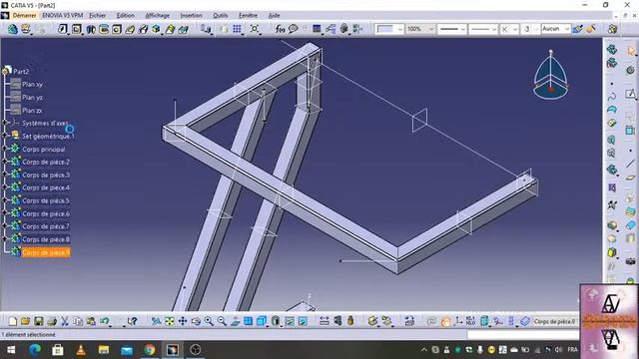The width and height of the screenshot is (639, 359).
Task: Select Plan xy in the tree
Action: point(32,84)
